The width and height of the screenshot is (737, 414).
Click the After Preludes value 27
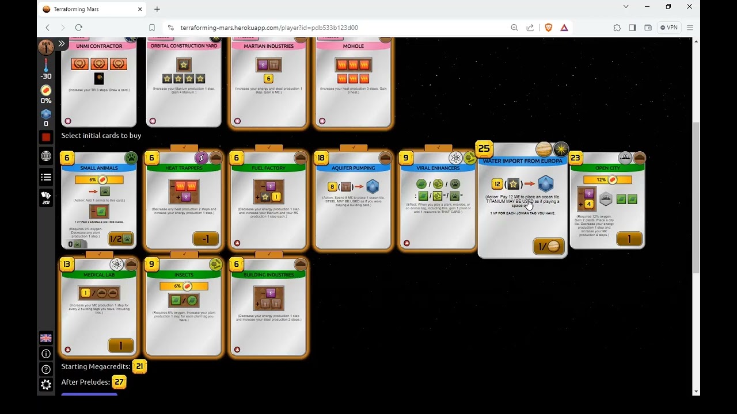[119, 382]
